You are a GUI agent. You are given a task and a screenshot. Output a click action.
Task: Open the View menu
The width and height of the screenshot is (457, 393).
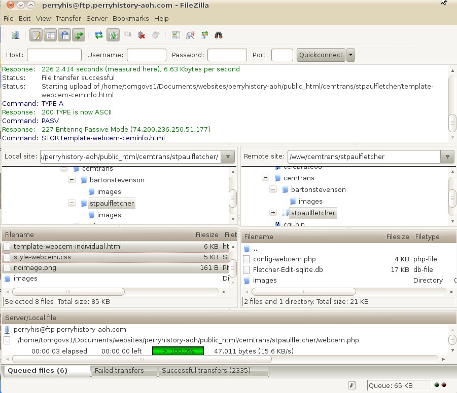pos(43,18)
